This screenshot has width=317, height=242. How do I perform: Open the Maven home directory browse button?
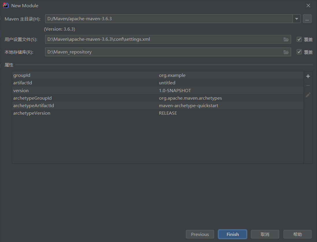(x=307, y=19)
